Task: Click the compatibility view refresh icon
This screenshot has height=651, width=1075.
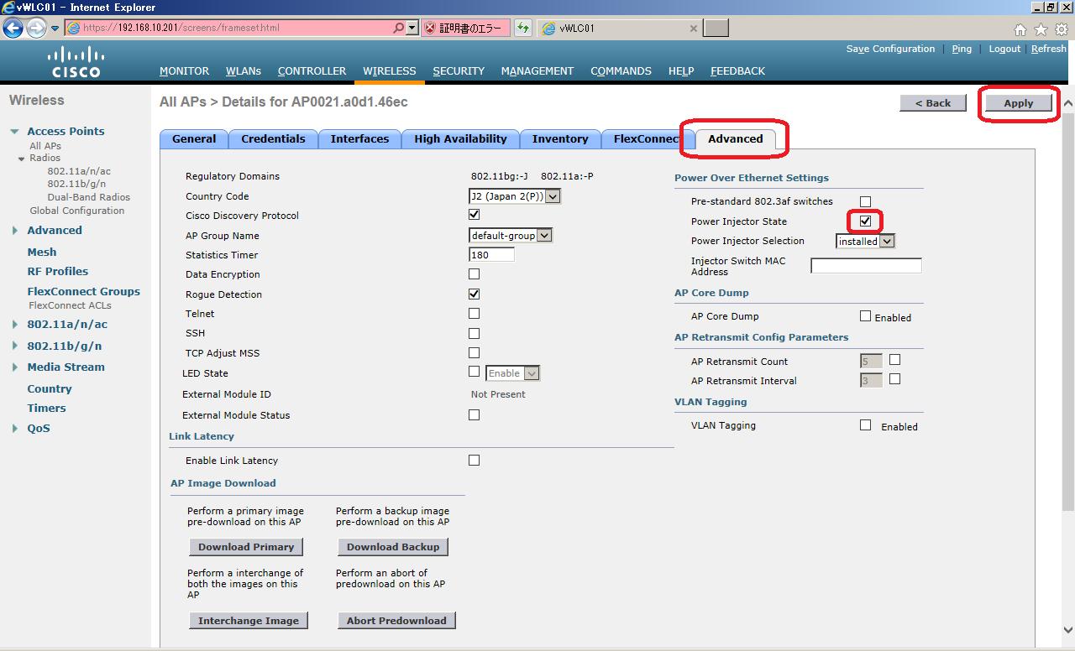Action: (x=523, y=28)
